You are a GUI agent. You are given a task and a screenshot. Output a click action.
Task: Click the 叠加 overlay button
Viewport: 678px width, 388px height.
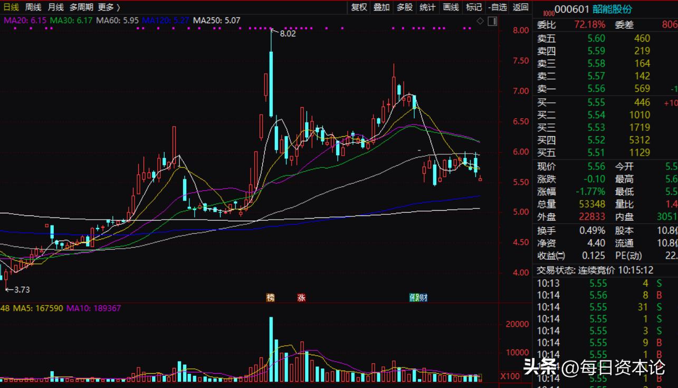[x=381, y=7]
